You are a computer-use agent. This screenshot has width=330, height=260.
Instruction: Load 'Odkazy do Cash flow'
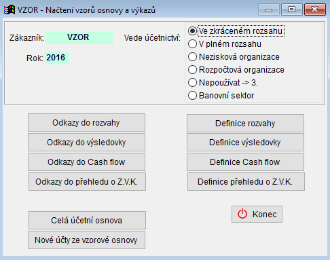point(86,162)
